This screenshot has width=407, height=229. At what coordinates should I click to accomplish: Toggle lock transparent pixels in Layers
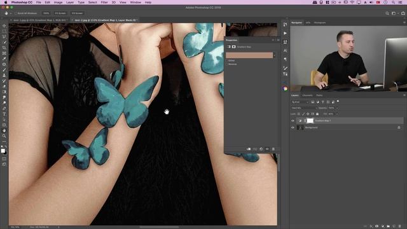[x=298, y=114]
